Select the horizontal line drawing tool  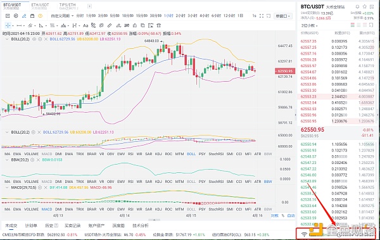click(19, 25)
